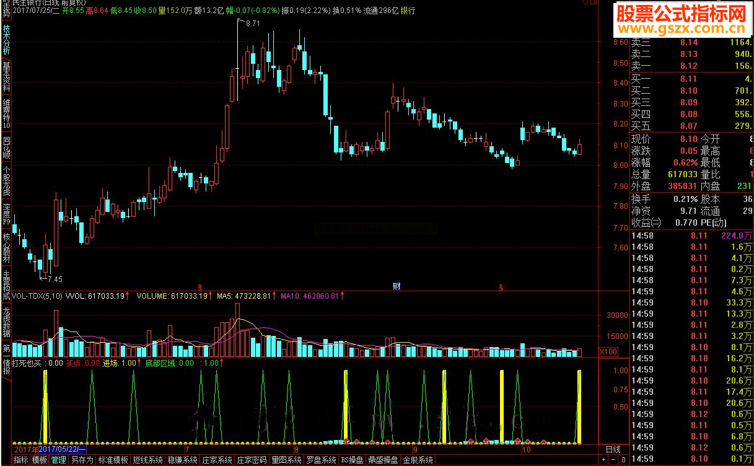Open the 龙虎数据 sidebar tab

click(6, 322)
